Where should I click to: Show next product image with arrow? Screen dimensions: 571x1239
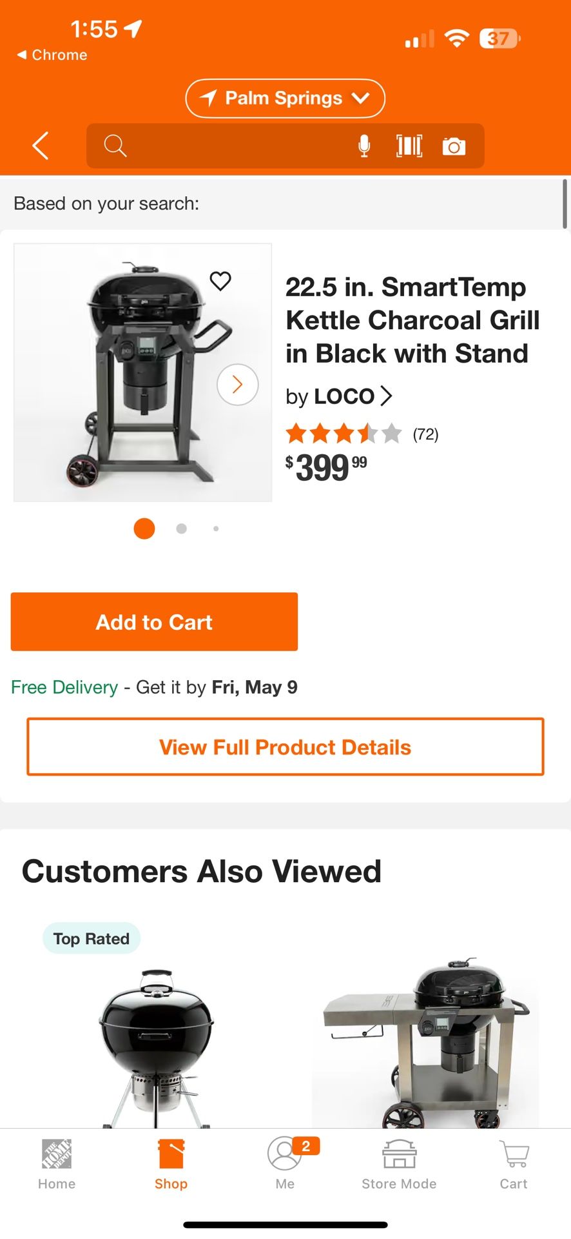pyautogui.click(x=237, y=385)
